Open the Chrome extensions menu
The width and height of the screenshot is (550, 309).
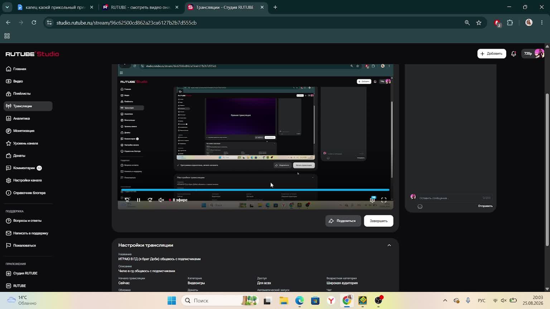510,23
